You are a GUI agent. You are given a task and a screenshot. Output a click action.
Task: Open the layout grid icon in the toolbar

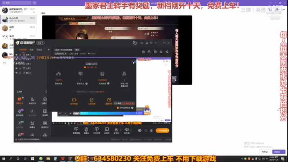point(155,52)
